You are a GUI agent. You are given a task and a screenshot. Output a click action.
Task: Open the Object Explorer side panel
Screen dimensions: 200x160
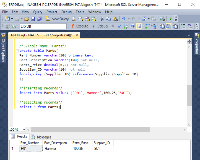[x=3, y=48]
